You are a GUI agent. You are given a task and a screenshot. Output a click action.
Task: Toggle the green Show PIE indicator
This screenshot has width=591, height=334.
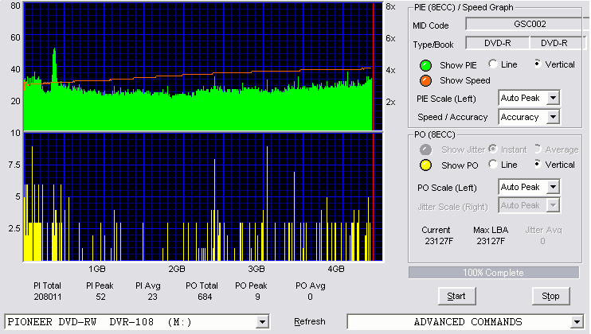click(425, 65)
